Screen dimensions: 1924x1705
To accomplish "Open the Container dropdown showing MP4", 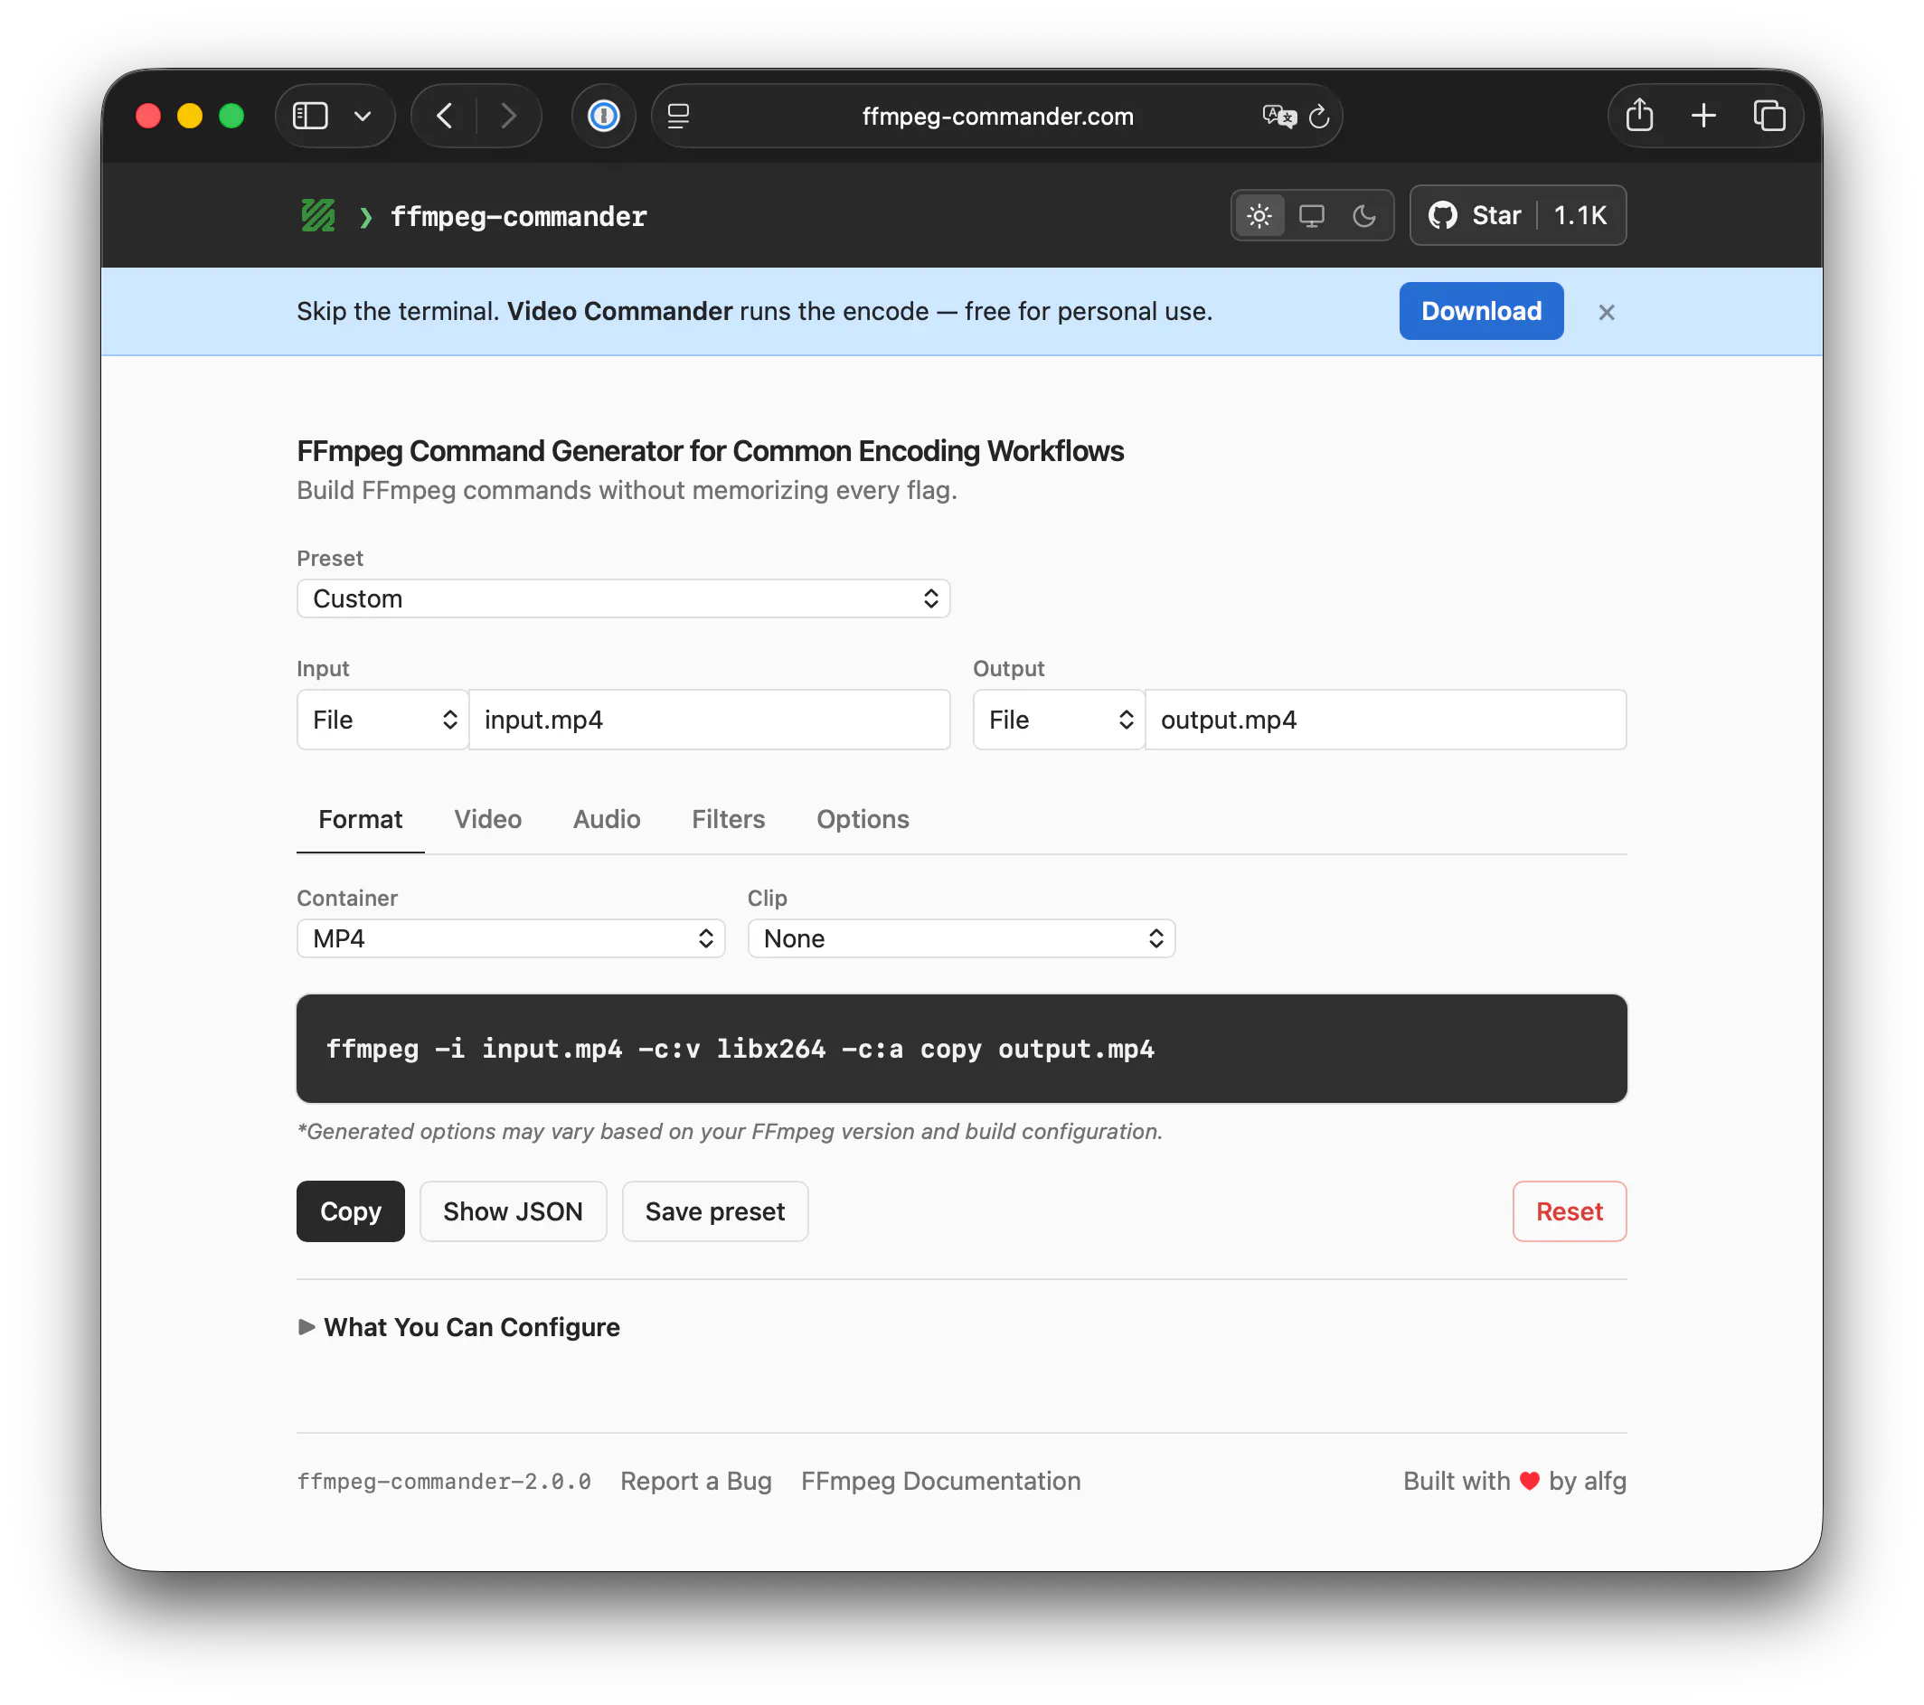I will pyautogui.click(x=510, y=938).
